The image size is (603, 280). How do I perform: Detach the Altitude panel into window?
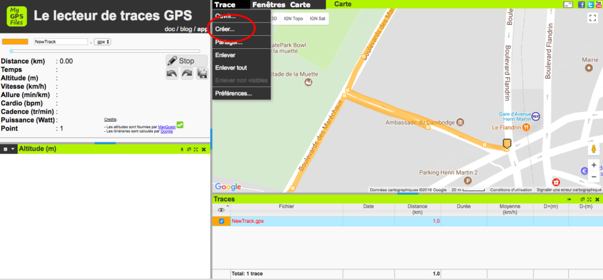pos(189,149)
